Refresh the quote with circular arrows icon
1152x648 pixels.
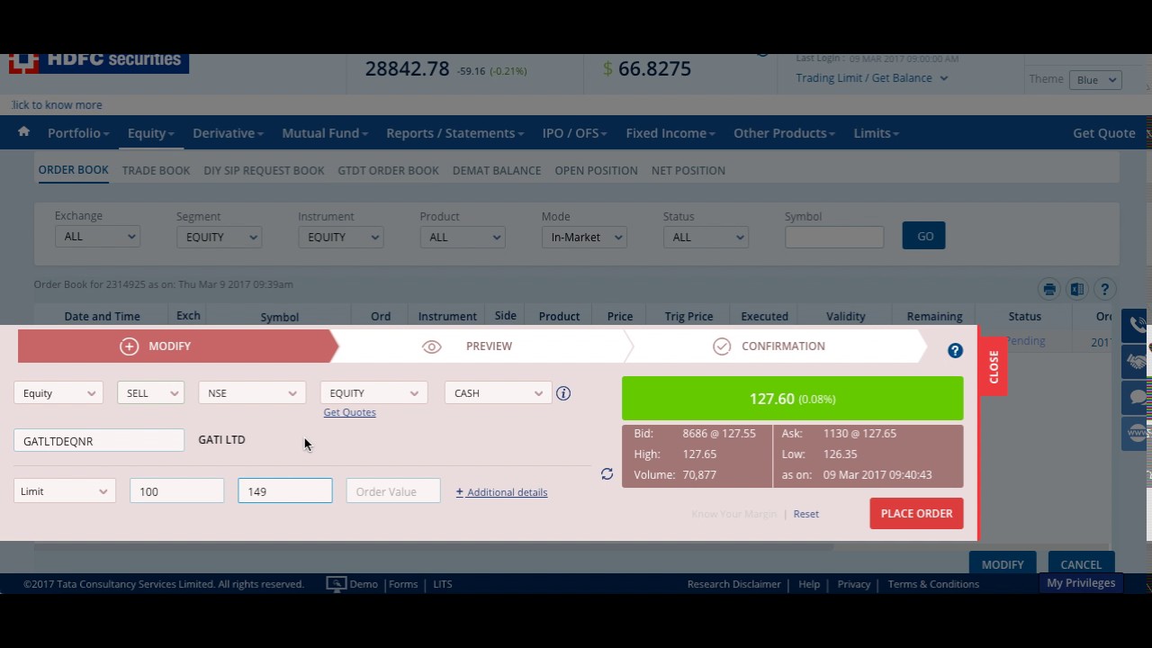tap(607, 473)
